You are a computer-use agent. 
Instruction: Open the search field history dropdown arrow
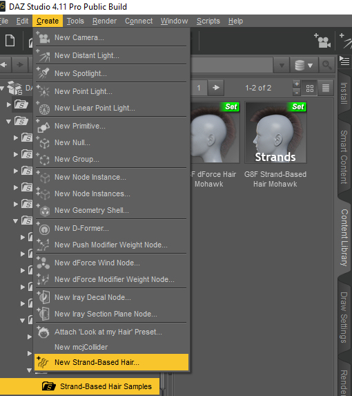[x=282, y=66]
